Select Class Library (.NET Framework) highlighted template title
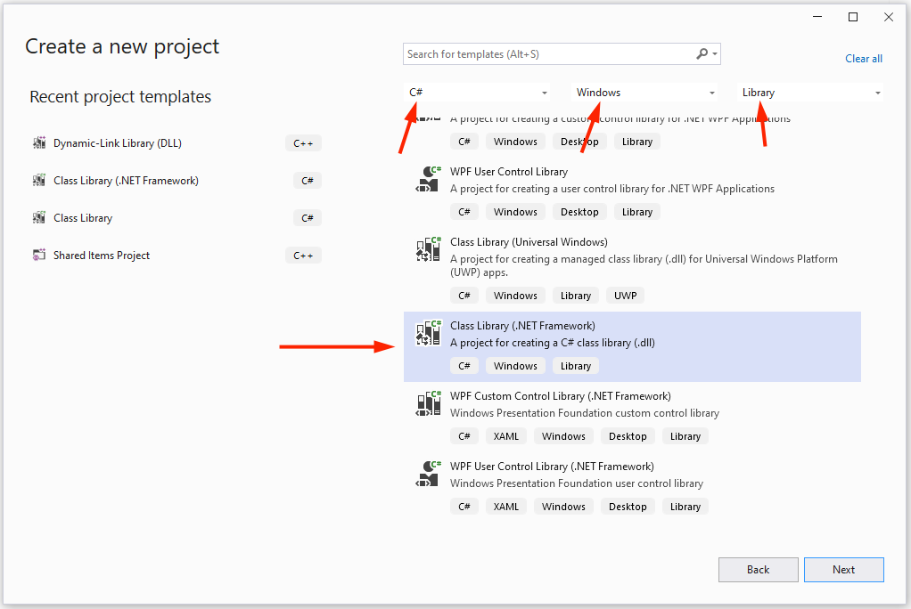This screenshot has height=609, width=911. 522,326
